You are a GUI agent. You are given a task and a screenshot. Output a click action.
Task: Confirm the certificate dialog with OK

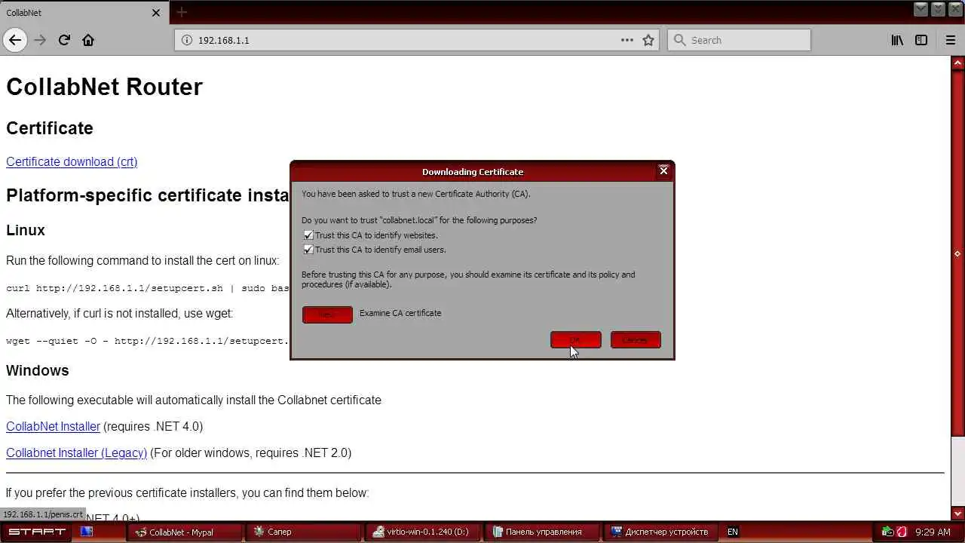pos(576,340)
